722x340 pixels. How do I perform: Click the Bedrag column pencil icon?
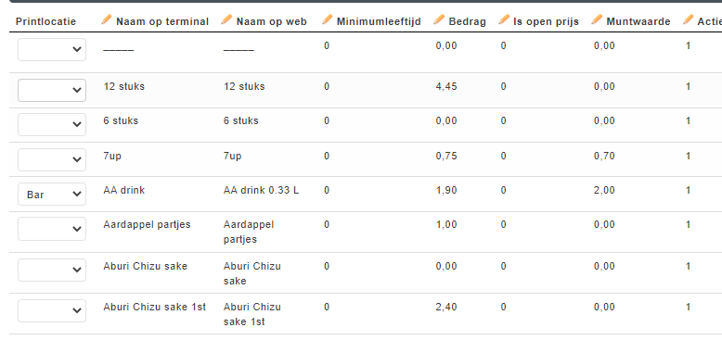[439, 19]
